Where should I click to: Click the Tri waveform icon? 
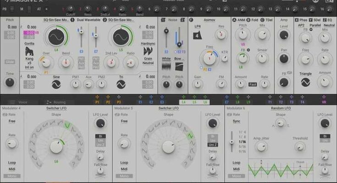click(x=122, y=84)
